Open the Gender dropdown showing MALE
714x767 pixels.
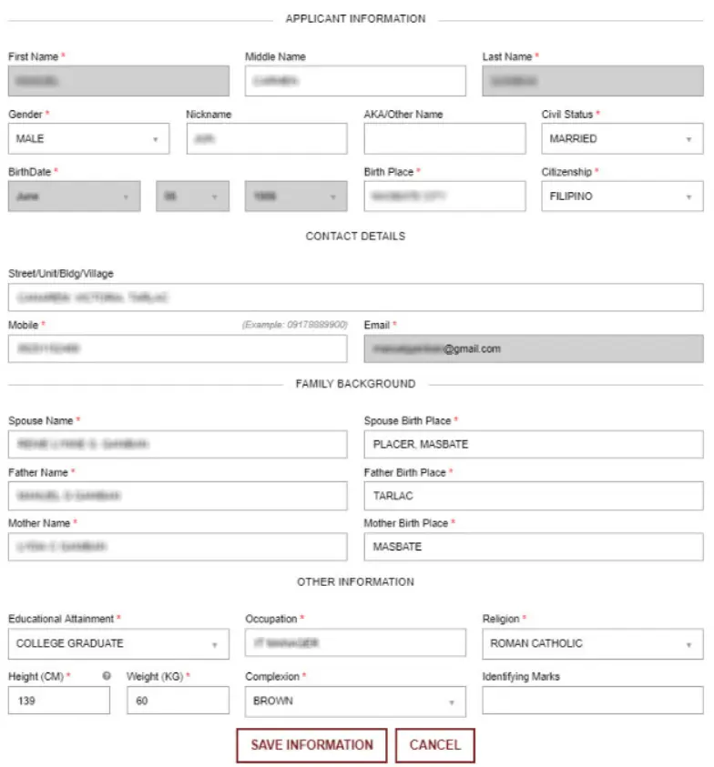click(x=88, y=139)
